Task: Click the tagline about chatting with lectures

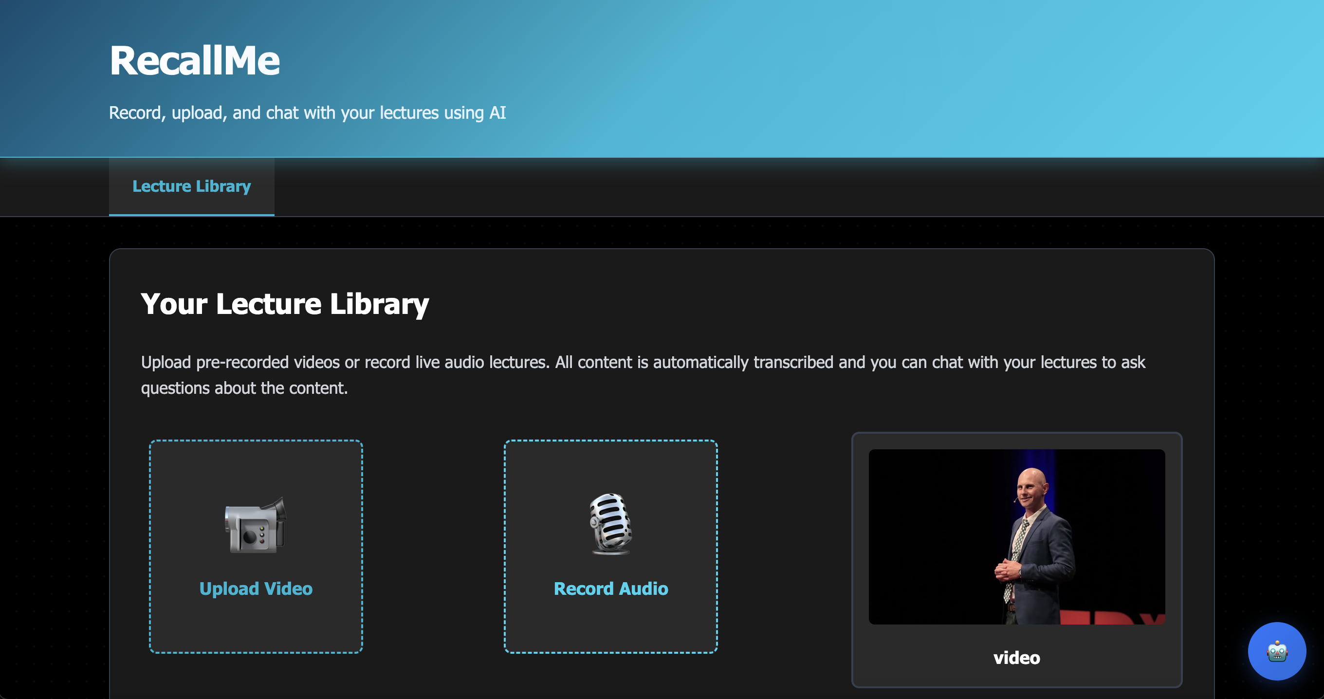Action: [307, 112]
